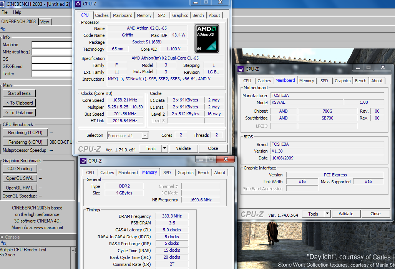
Task: Click Close button in the CPU window
Action: (213, 148)
